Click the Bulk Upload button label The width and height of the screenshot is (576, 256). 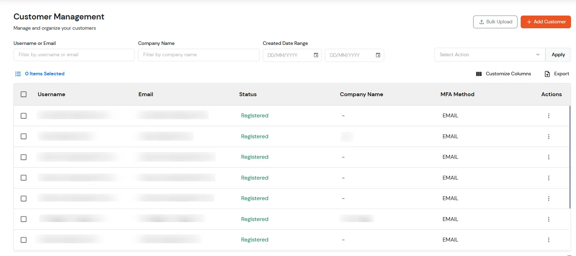pos(499,22)
